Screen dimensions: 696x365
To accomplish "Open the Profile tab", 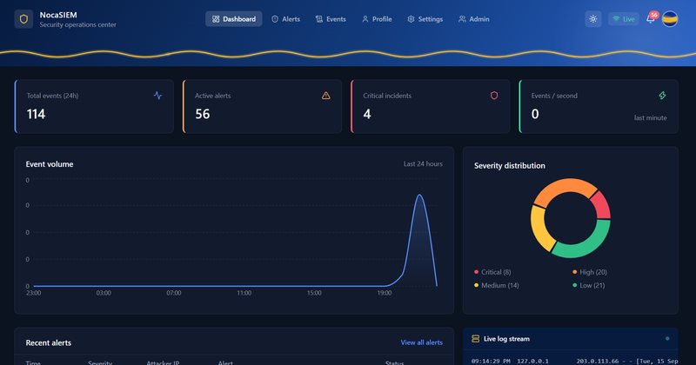I will click(377, 19).
